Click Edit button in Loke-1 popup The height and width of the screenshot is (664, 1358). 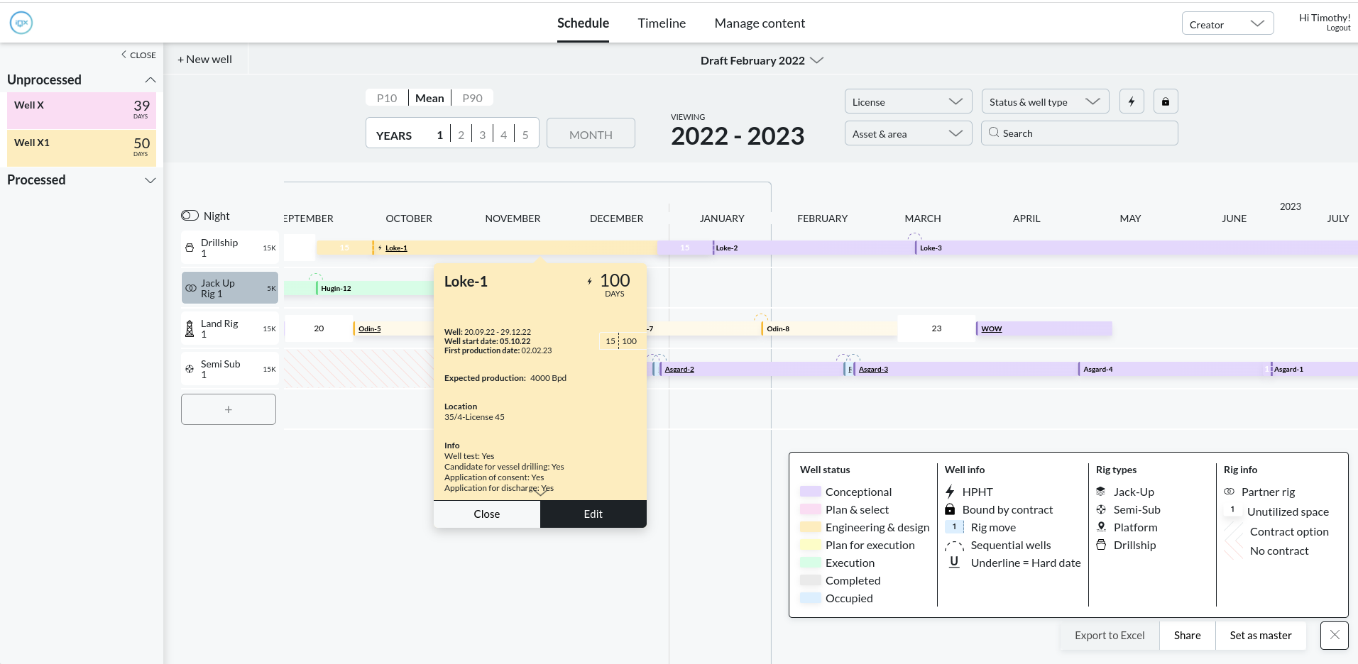(593, 514)
